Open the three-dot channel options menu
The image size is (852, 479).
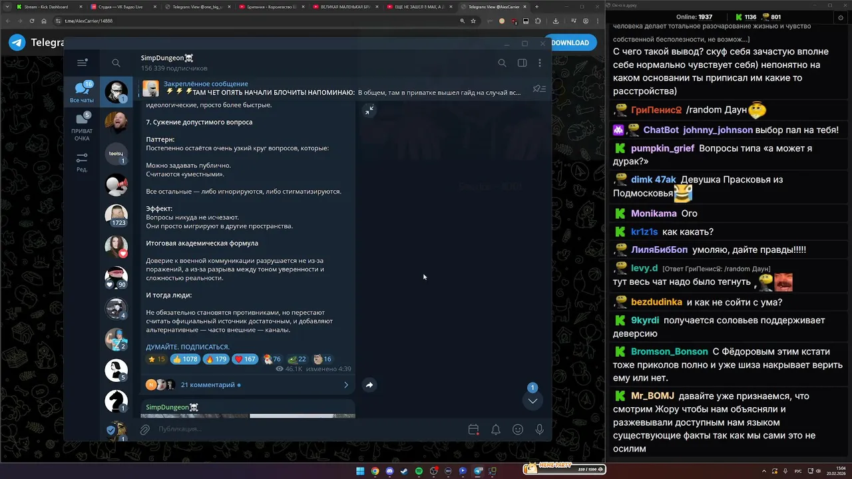click(x=540, y=63)
